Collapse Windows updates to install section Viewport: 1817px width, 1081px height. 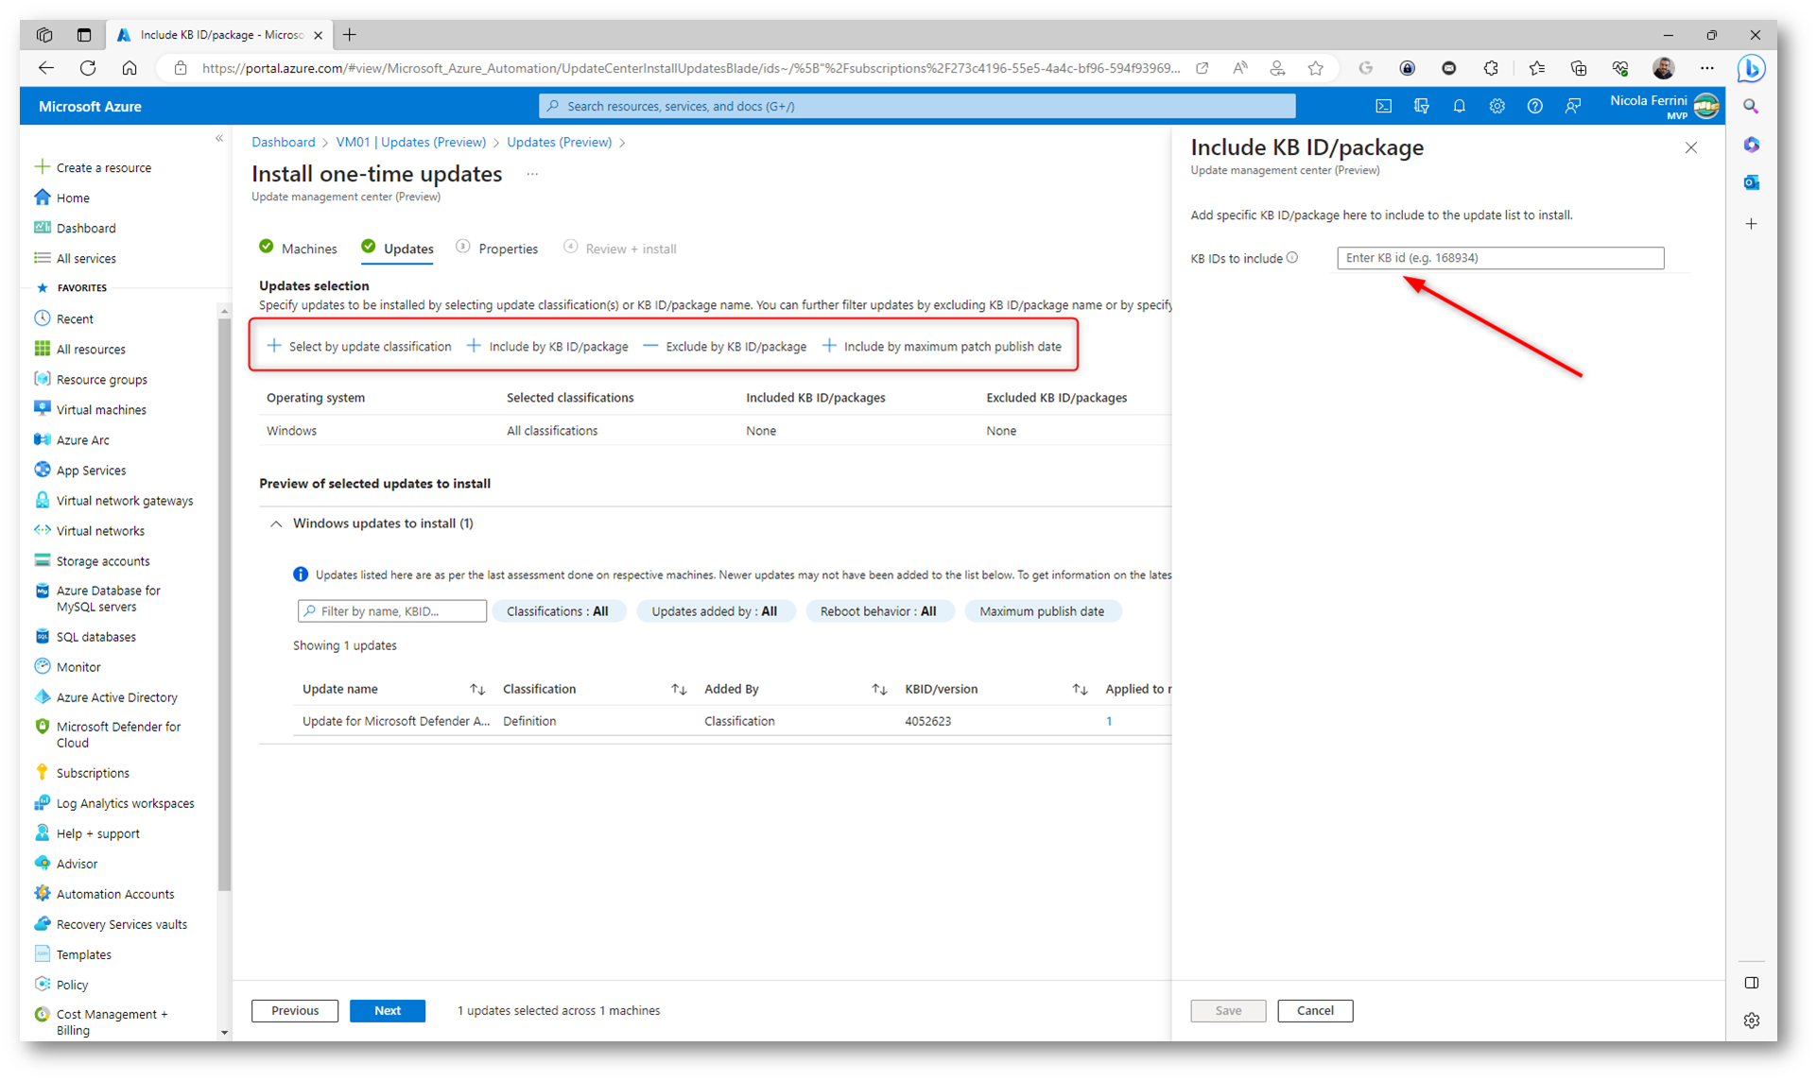[x=276, y=523]
